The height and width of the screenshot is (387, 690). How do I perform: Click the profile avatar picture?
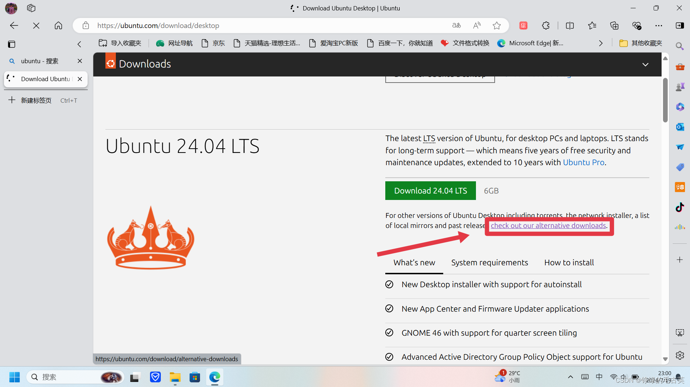11,8
